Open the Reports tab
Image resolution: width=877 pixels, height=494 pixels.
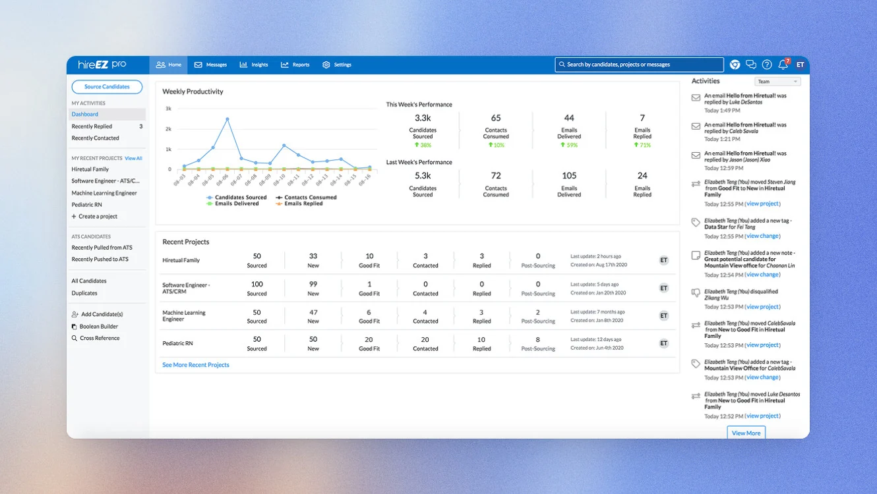295,65
